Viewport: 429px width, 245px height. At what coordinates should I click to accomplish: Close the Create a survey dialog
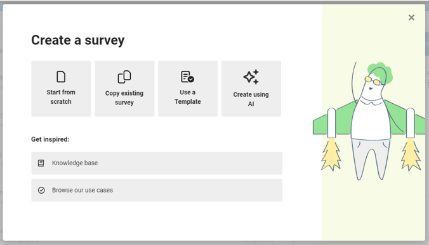[x=411, y=18]
